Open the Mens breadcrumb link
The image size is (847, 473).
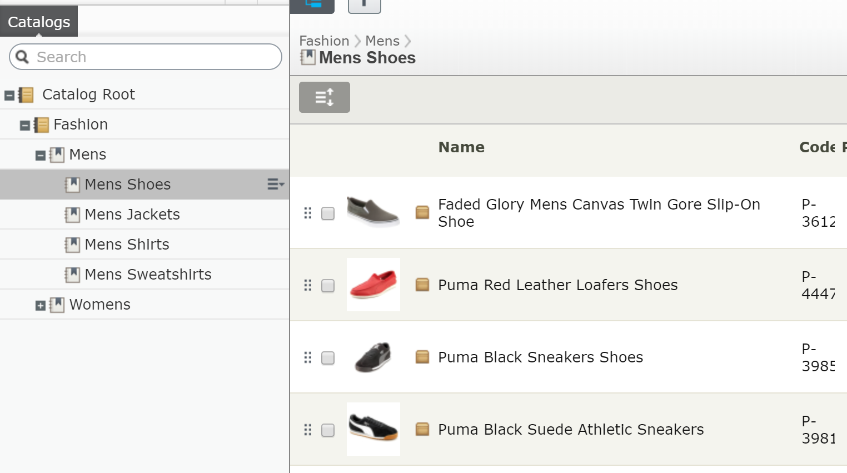[382, 41]
